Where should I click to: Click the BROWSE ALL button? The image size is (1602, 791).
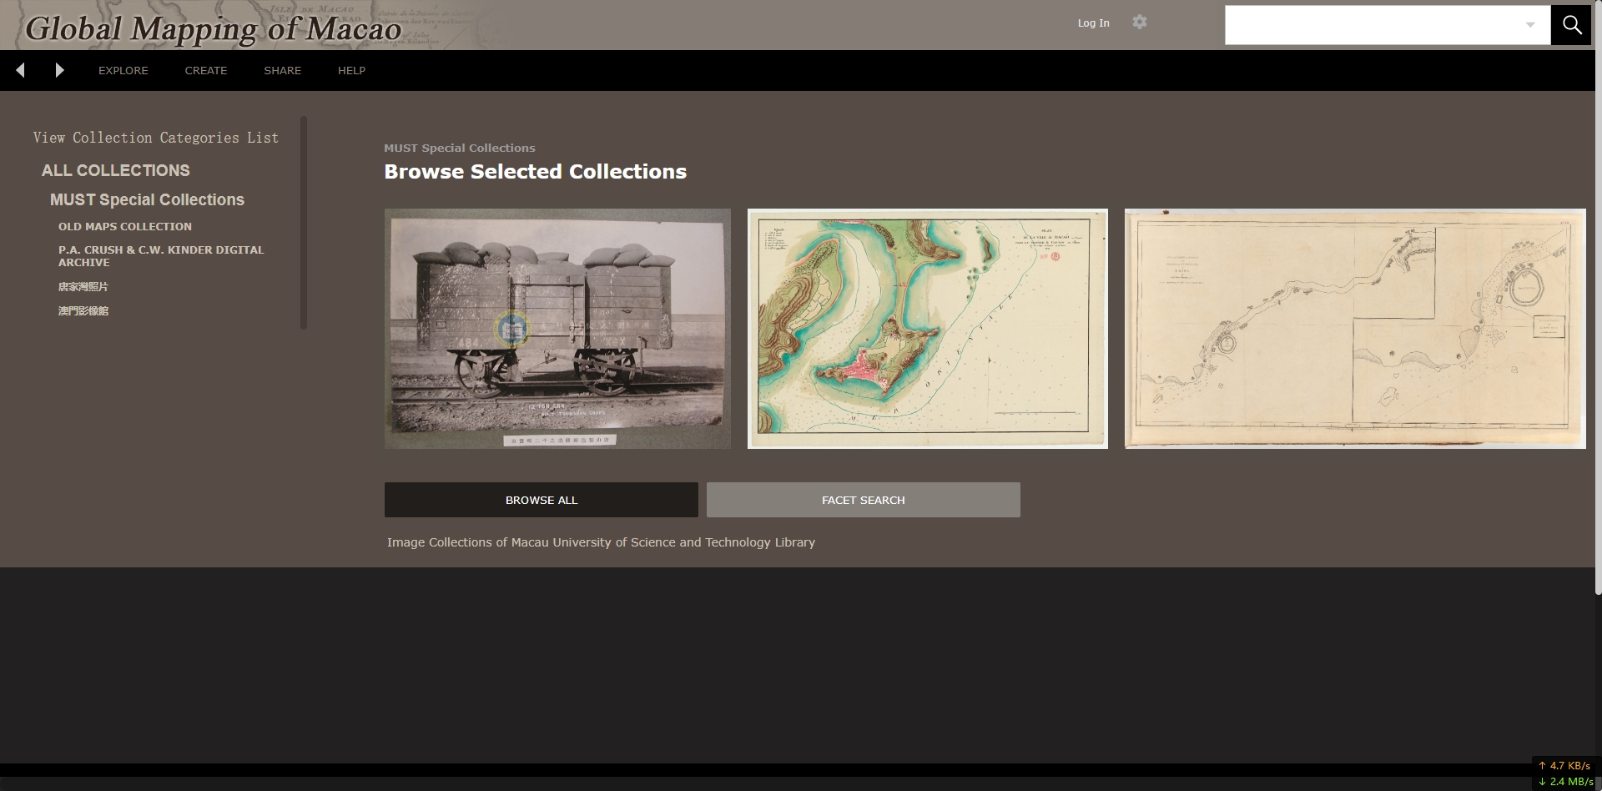point(542,500)
